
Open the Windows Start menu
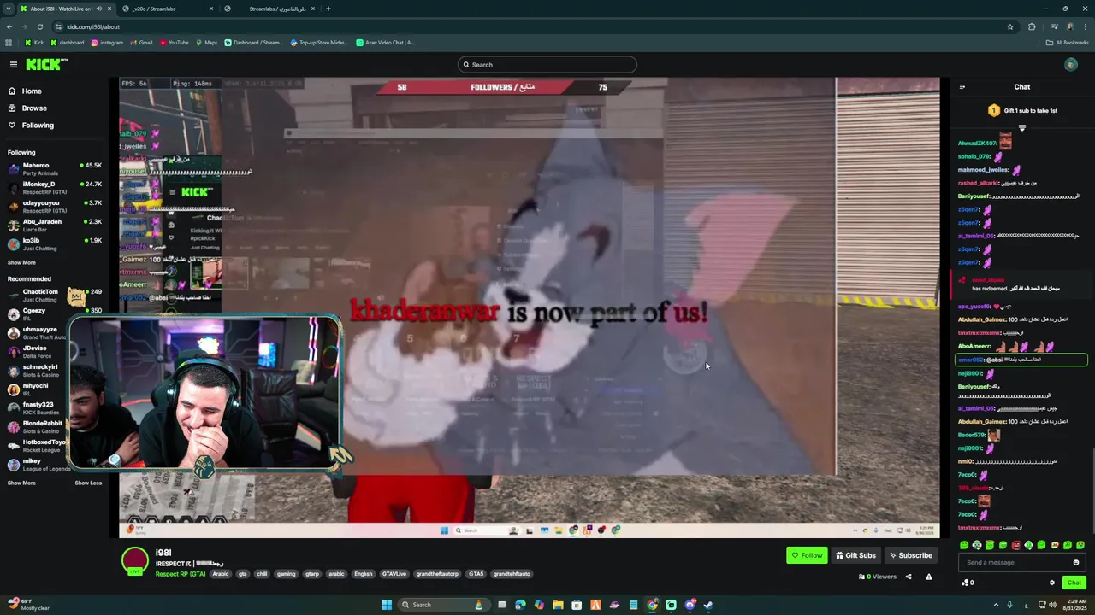pos(387,605)
